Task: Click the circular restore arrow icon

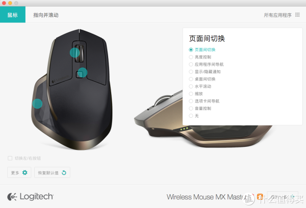Action: tap(64, 172)
